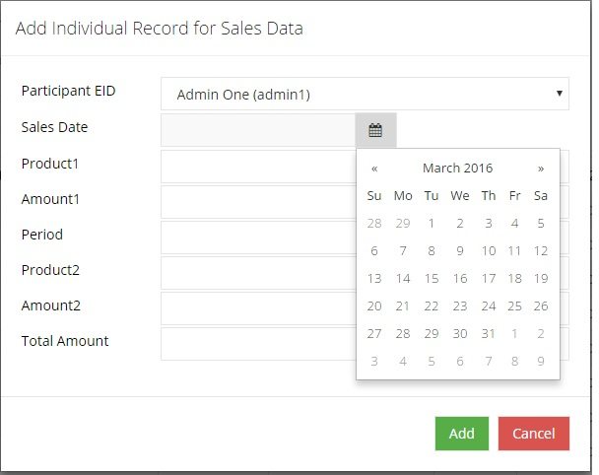Select March 14 in the calendar
The height and width of the screenshot is (475, 599).
click(403, 279)
